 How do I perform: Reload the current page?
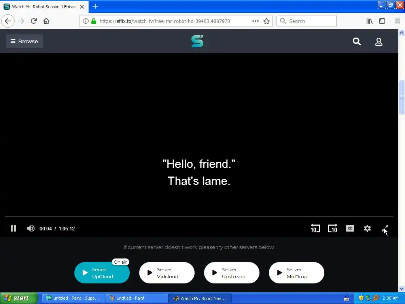point(34,21)
